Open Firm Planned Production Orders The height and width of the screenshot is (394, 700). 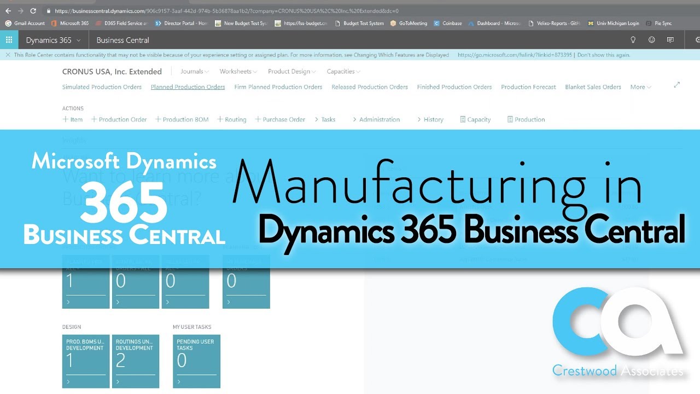(x=278, y=87)
